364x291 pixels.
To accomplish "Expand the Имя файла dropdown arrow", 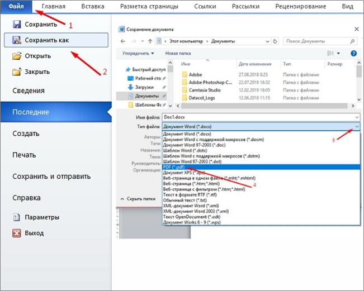I will (357, 117).
